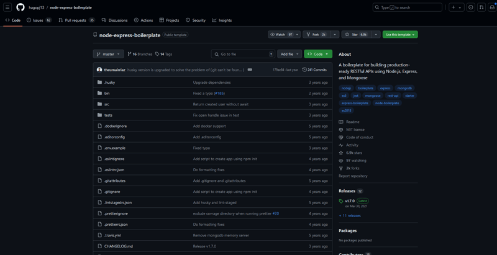The image size is (497, 255).
Task: Open the notifications inbox icon
Action: click(x=492, y=7)
